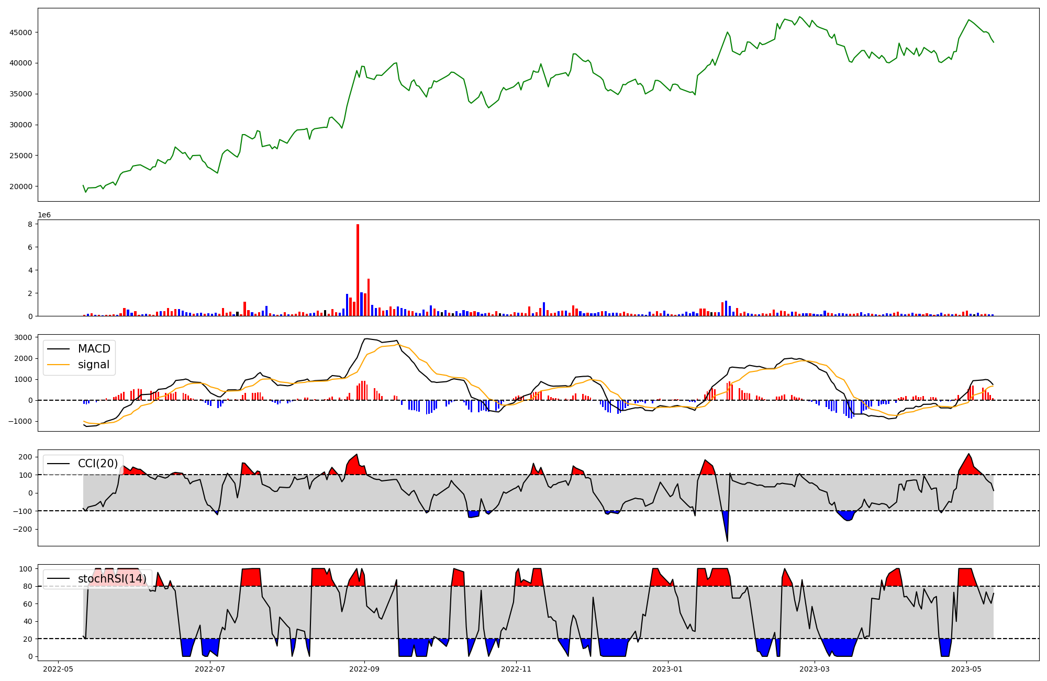Image resolution: width=1047 pixels, height=681 pixels.
Task: Click the tallest red volume spike bar
Action: tap(358, 270)
